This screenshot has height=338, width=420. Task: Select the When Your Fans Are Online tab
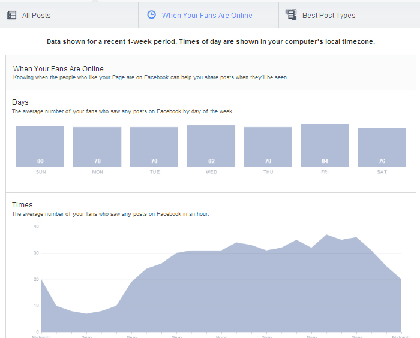tap(207, 15)
